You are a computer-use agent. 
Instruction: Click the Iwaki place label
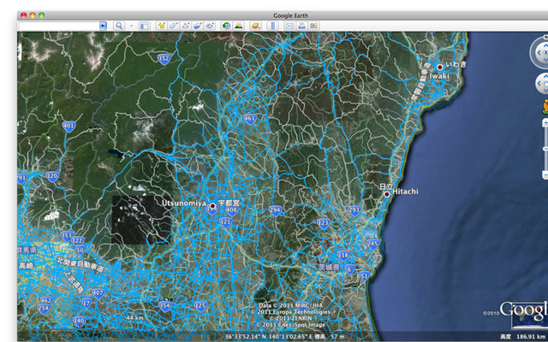tap(439, 76)
